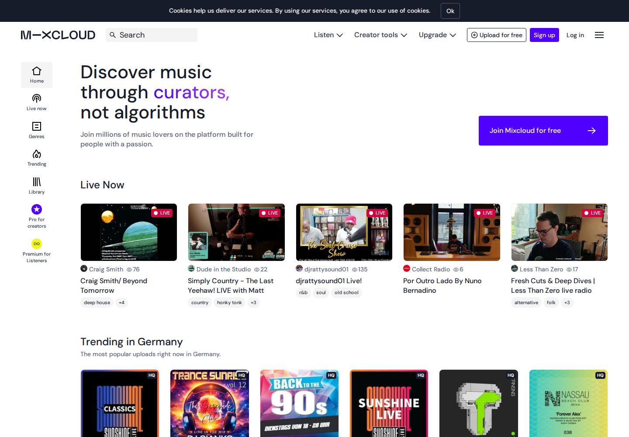Open Simply Country Last Yeehaw title
Viewport: 629px width, 437px height.
click(x=231, y=285)
